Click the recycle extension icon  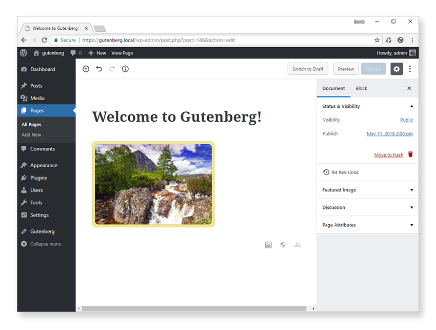[389, 40]
